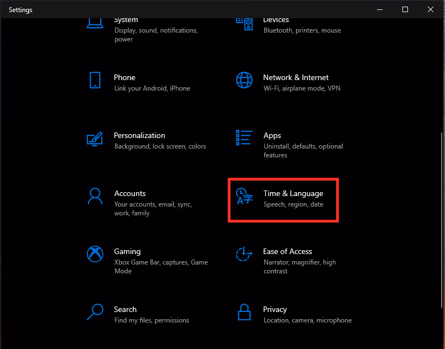Open 'Uninstall, defaults, optional features' description
The image size is (445, 349).
[x=303, y=151]
